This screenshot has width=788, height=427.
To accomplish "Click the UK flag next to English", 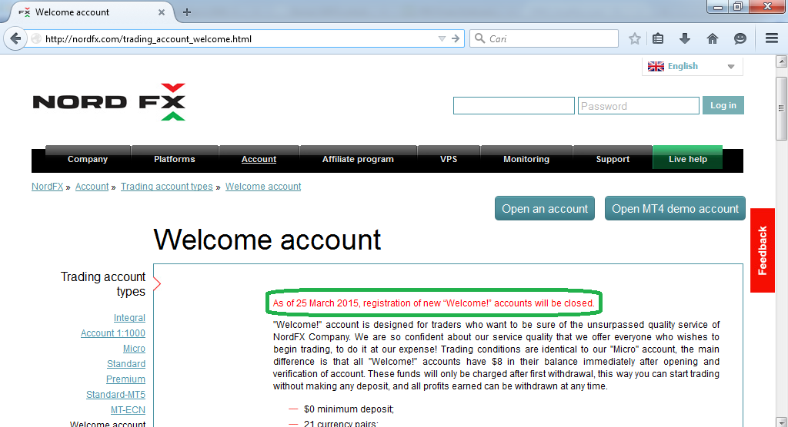I will 656,66.
